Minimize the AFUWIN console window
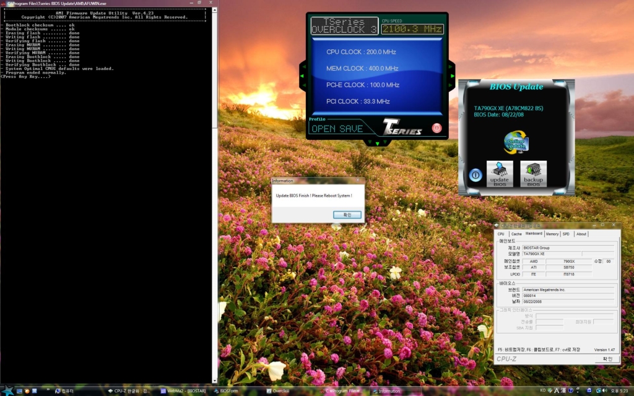The image size is (634, 396). (191, 3)
